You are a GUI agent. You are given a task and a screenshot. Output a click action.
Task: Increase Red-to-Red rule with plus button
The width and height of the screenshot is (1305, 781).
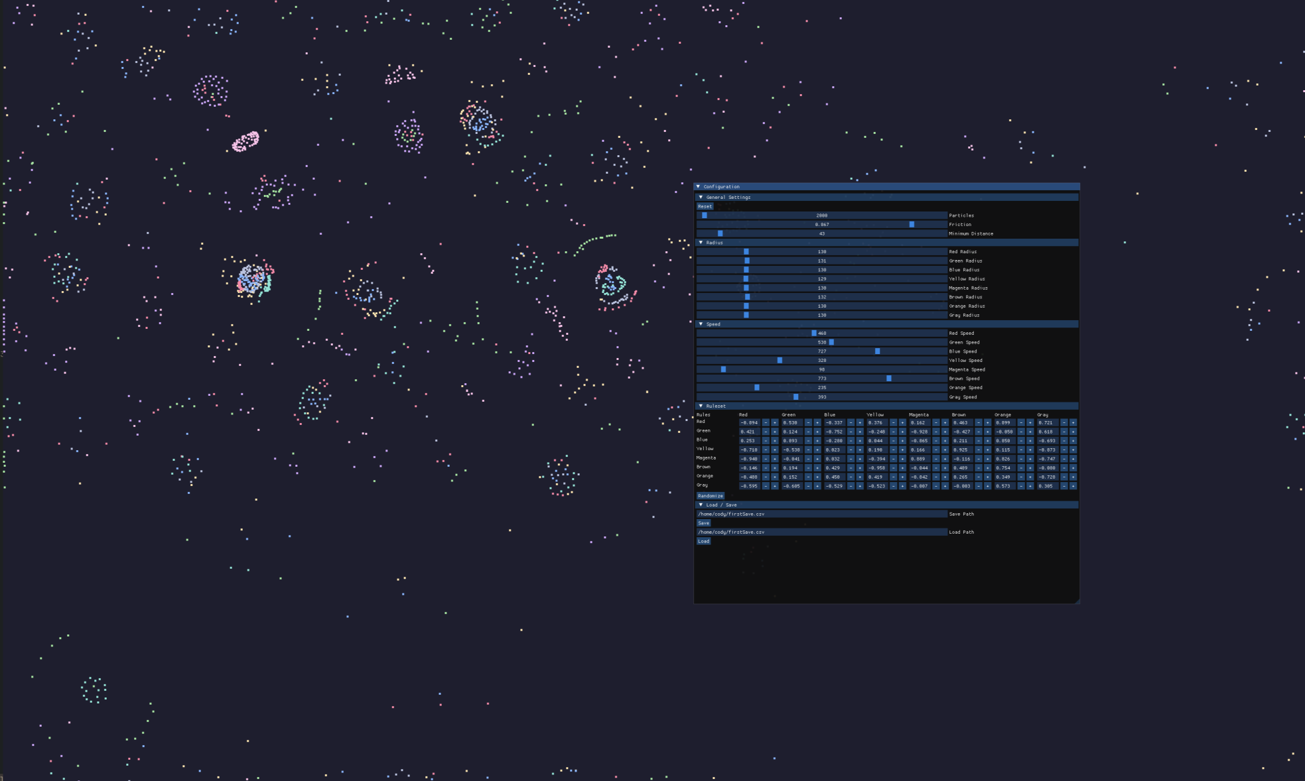[x=774, y=422]
